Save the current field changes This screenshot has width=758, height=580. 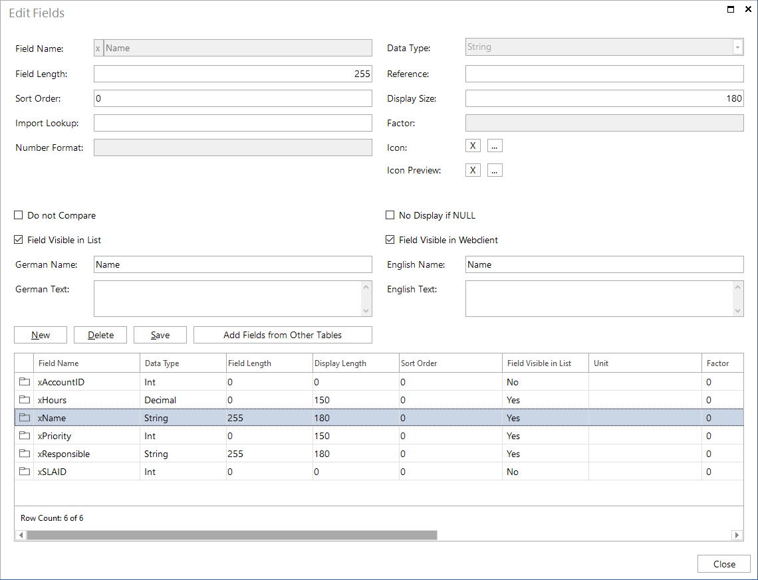coord(160,335)
